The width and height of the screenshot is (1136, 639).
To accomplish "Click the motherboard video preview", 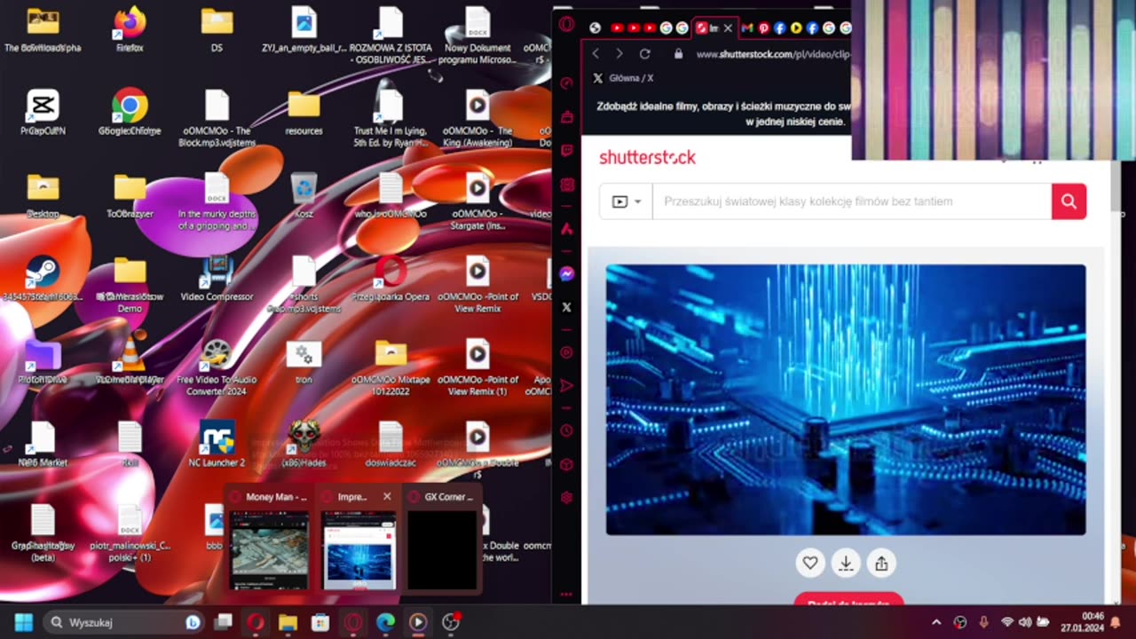I will pyautogui.click(x=846, y=399).
